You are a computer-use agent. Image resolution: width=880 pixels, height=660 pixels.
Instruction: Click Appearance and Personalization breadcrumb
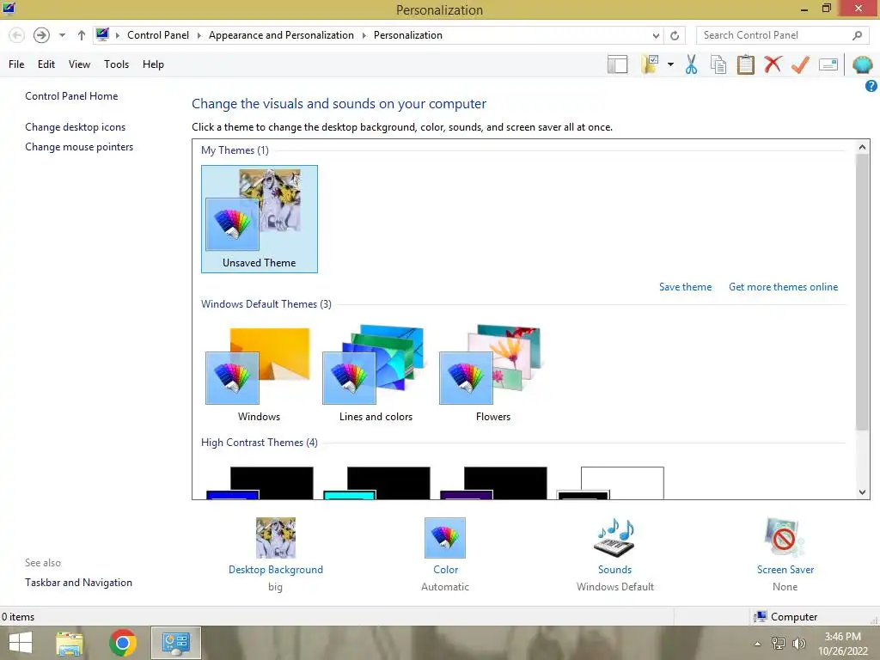[x=281, y=35]
